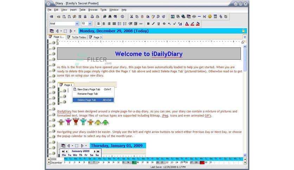Open the Browse menu
The width and height of the screenshot is (294, 170).
pos(93,10)
